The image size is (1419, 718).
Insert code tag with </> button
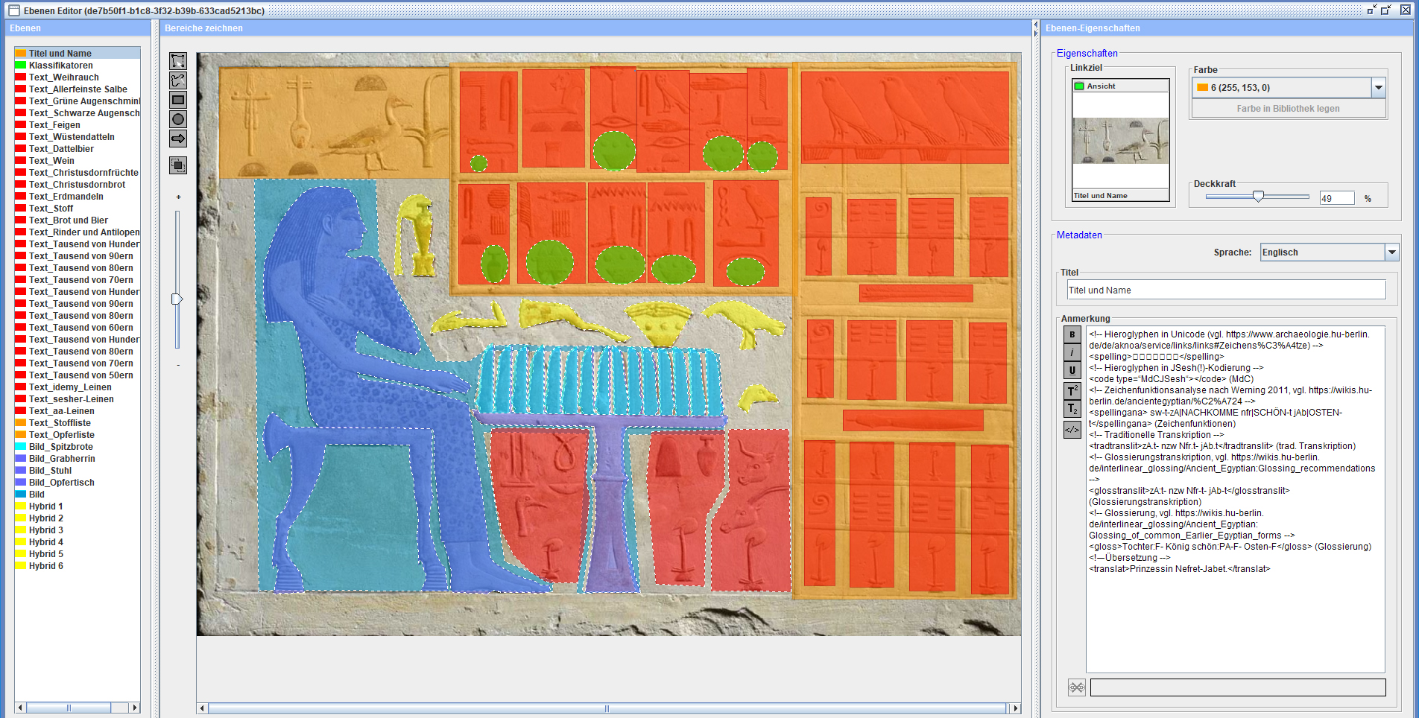1072,430
